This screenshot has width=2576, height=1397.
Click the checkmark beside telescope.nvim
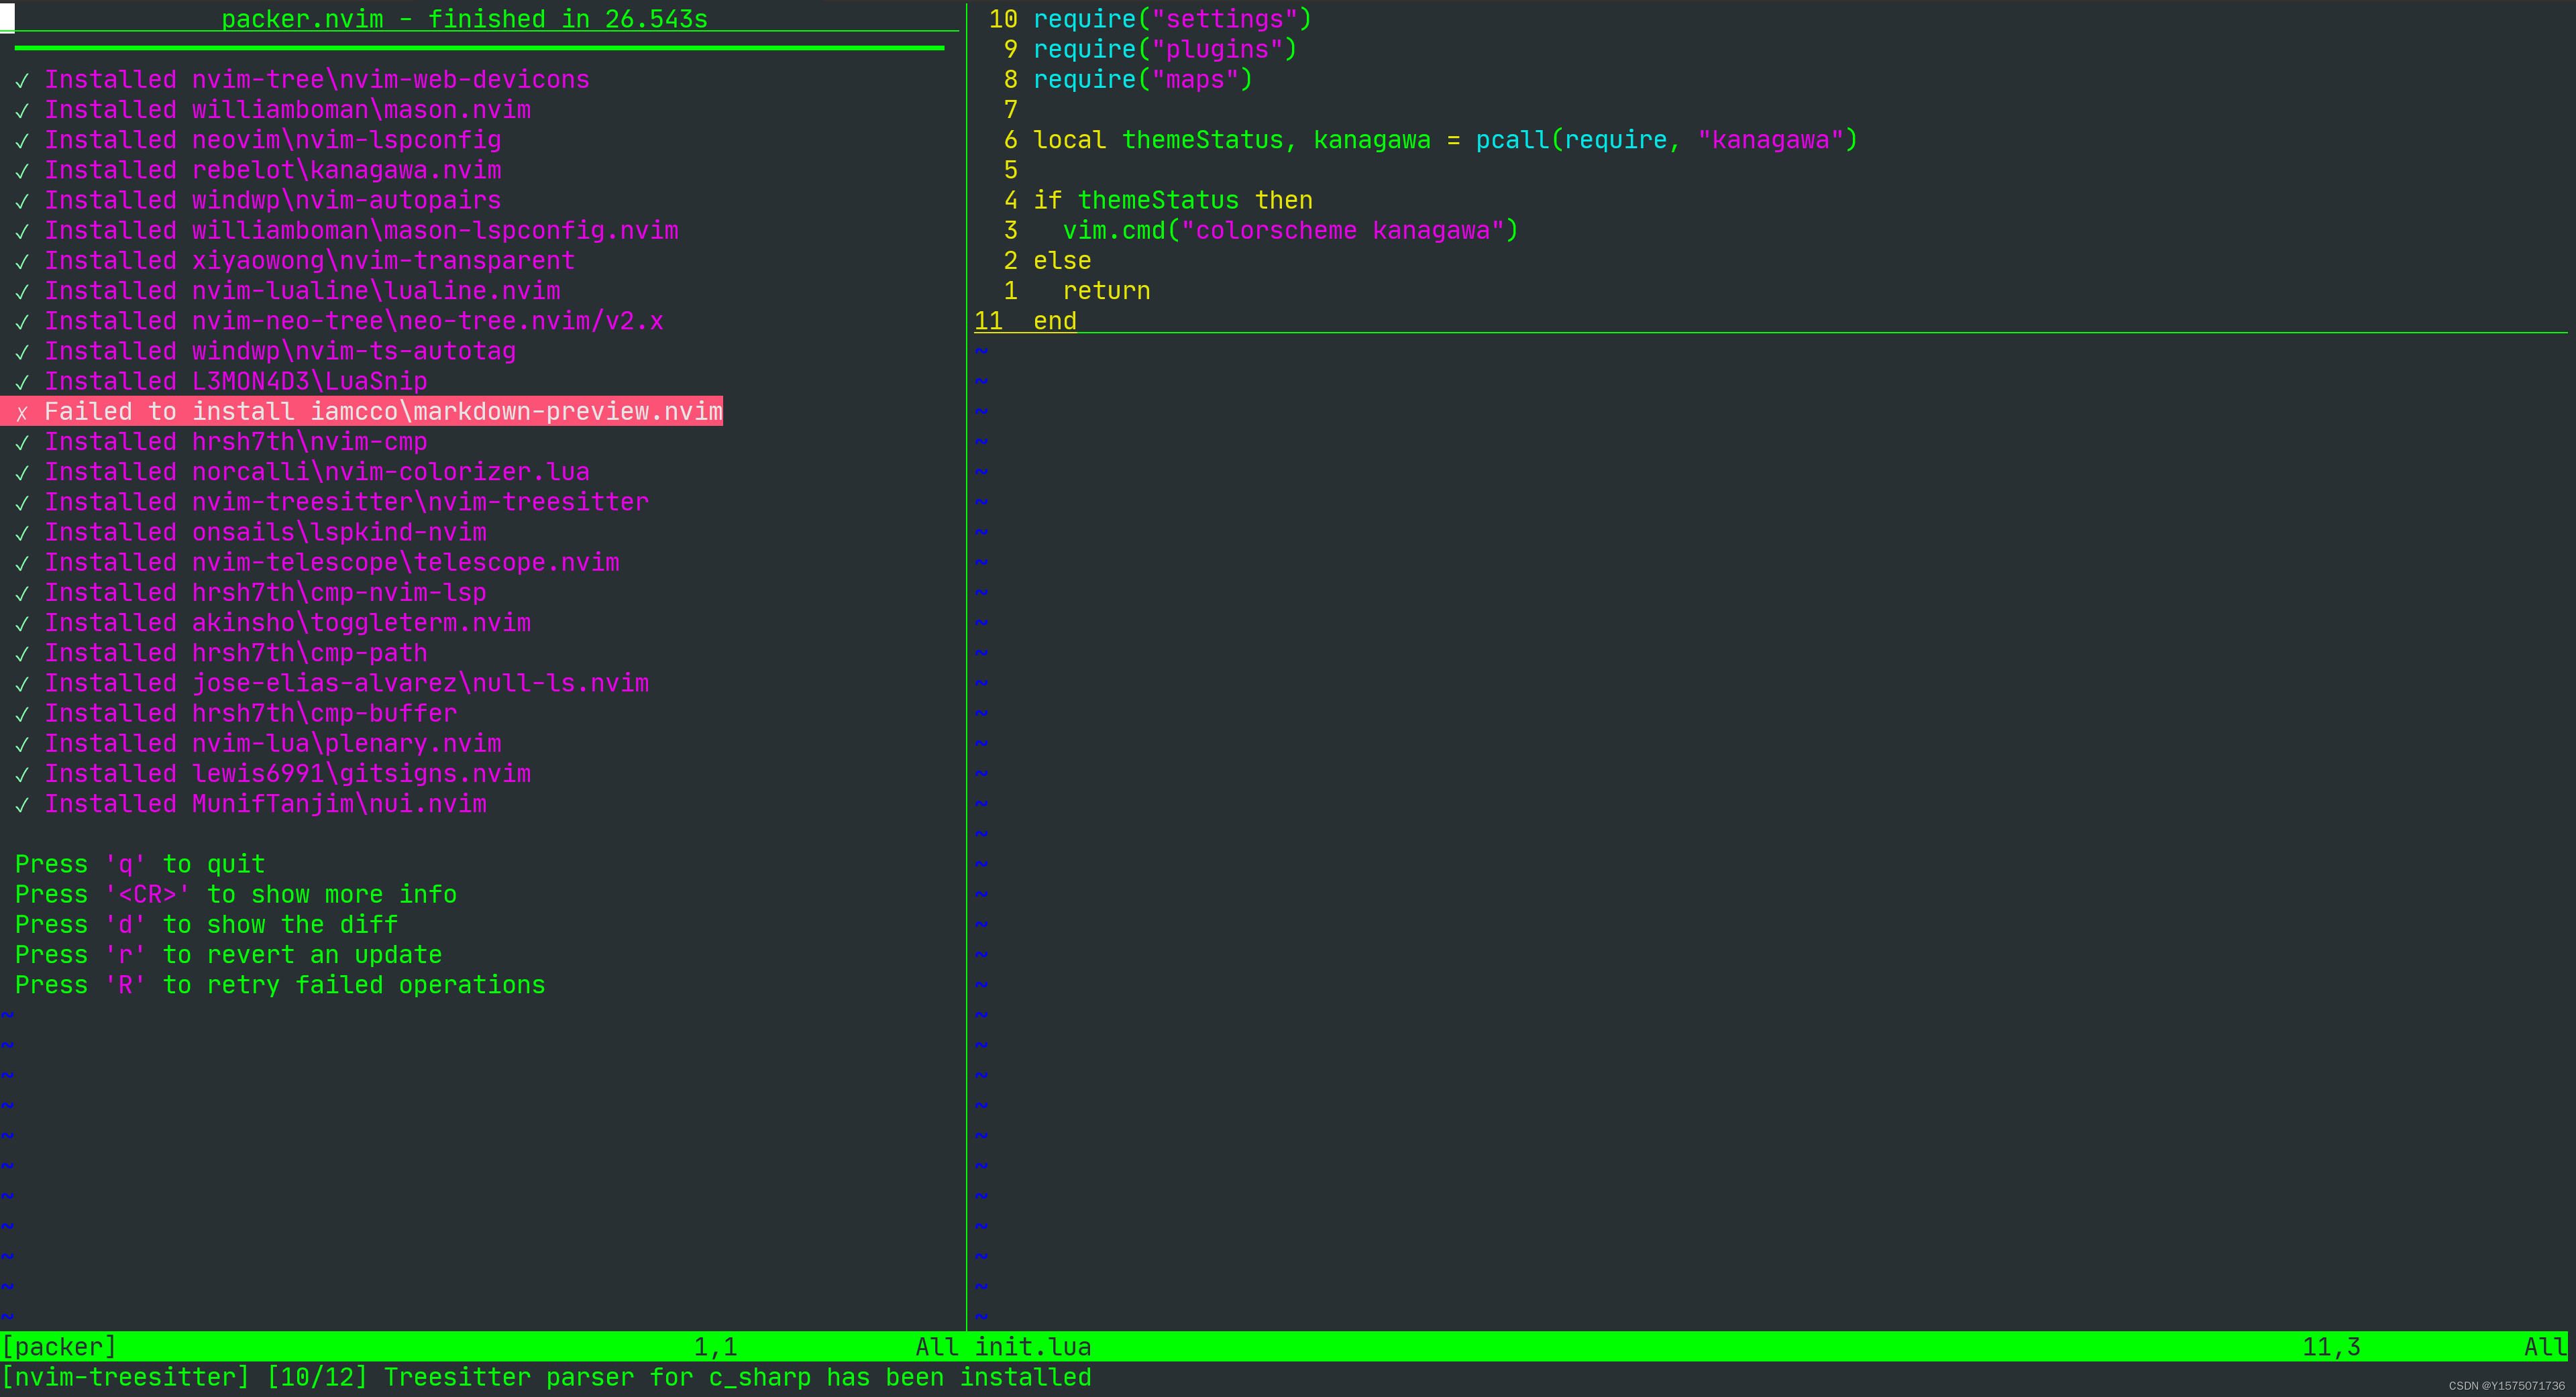(22, 563)
